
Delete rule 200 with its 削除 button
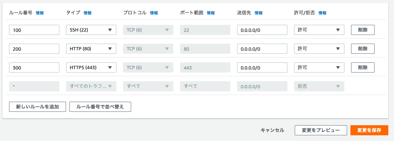pos(363,49)
